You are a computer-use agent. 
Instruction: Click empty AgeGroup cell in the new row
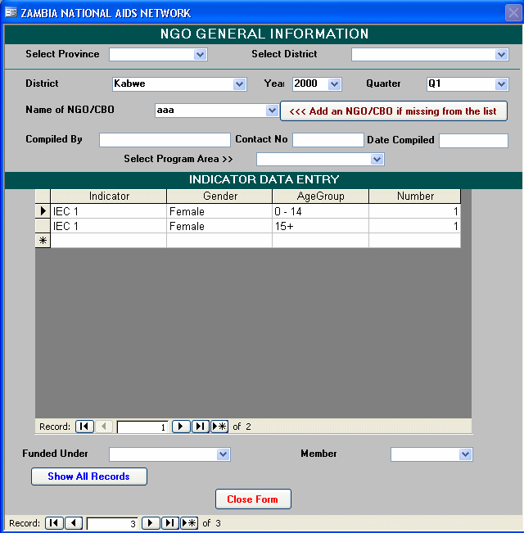320,241
